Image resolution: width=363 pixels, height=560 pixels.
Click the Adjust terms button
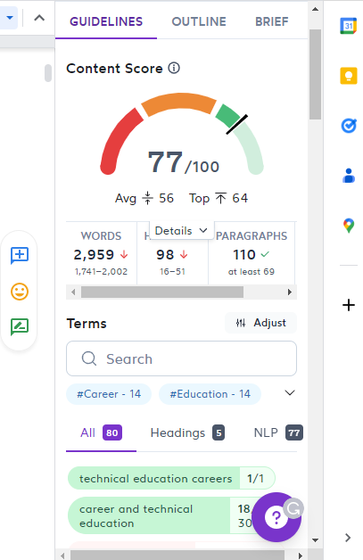[x=260, y=323]
